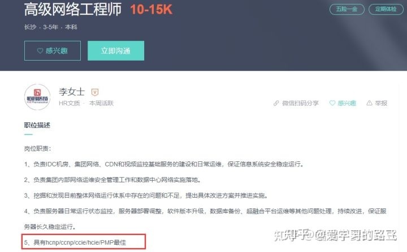407x252 pixels.
Task: Click the job title 高级网络工程师
Action: point(73,9)
